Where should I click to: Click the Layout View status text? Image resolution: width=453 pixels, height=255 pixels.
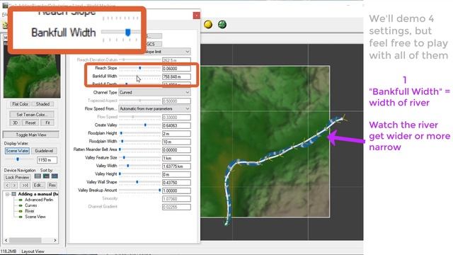33,251
